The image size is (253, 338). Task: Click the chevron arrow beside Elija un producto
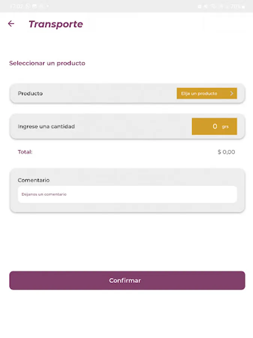click(232, 94)
